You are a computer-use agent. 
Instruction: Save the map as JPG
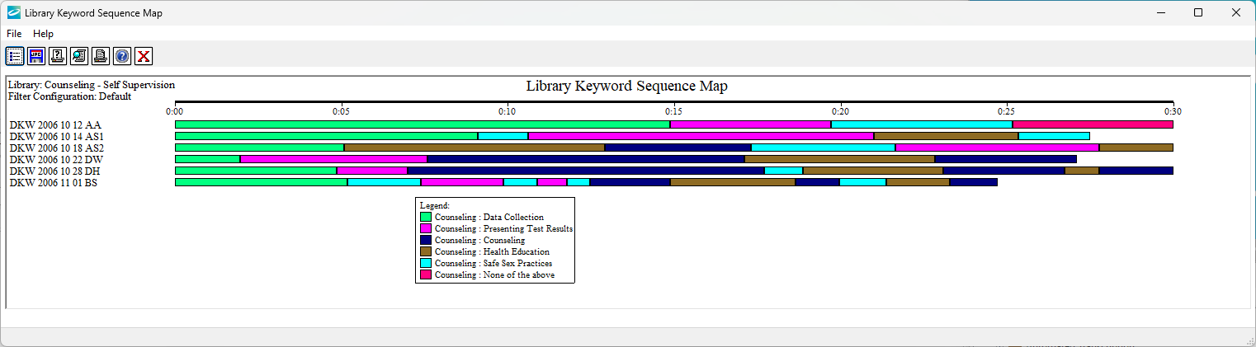pyautogui.click(x=36, y=56)
